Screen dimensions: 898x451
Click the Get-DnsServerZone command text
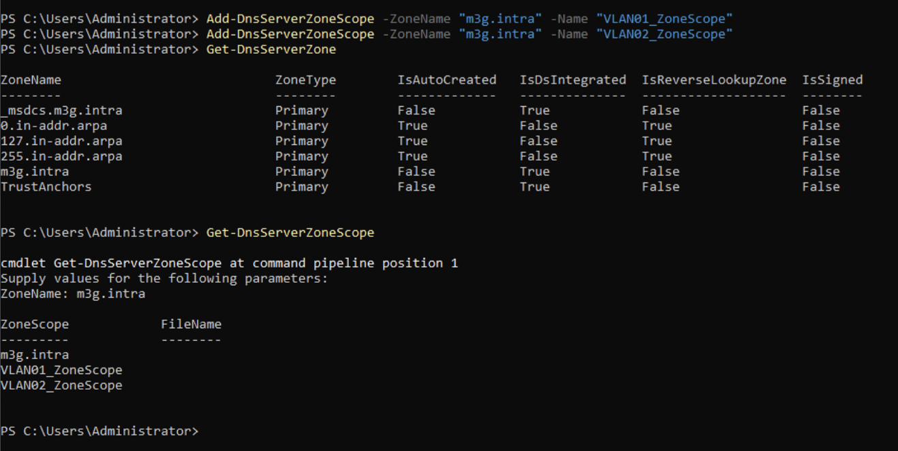click(270, 49)
